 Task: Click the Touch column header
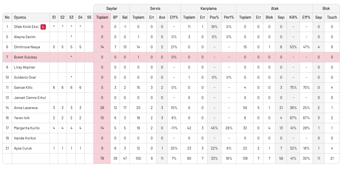pos(332,17)
